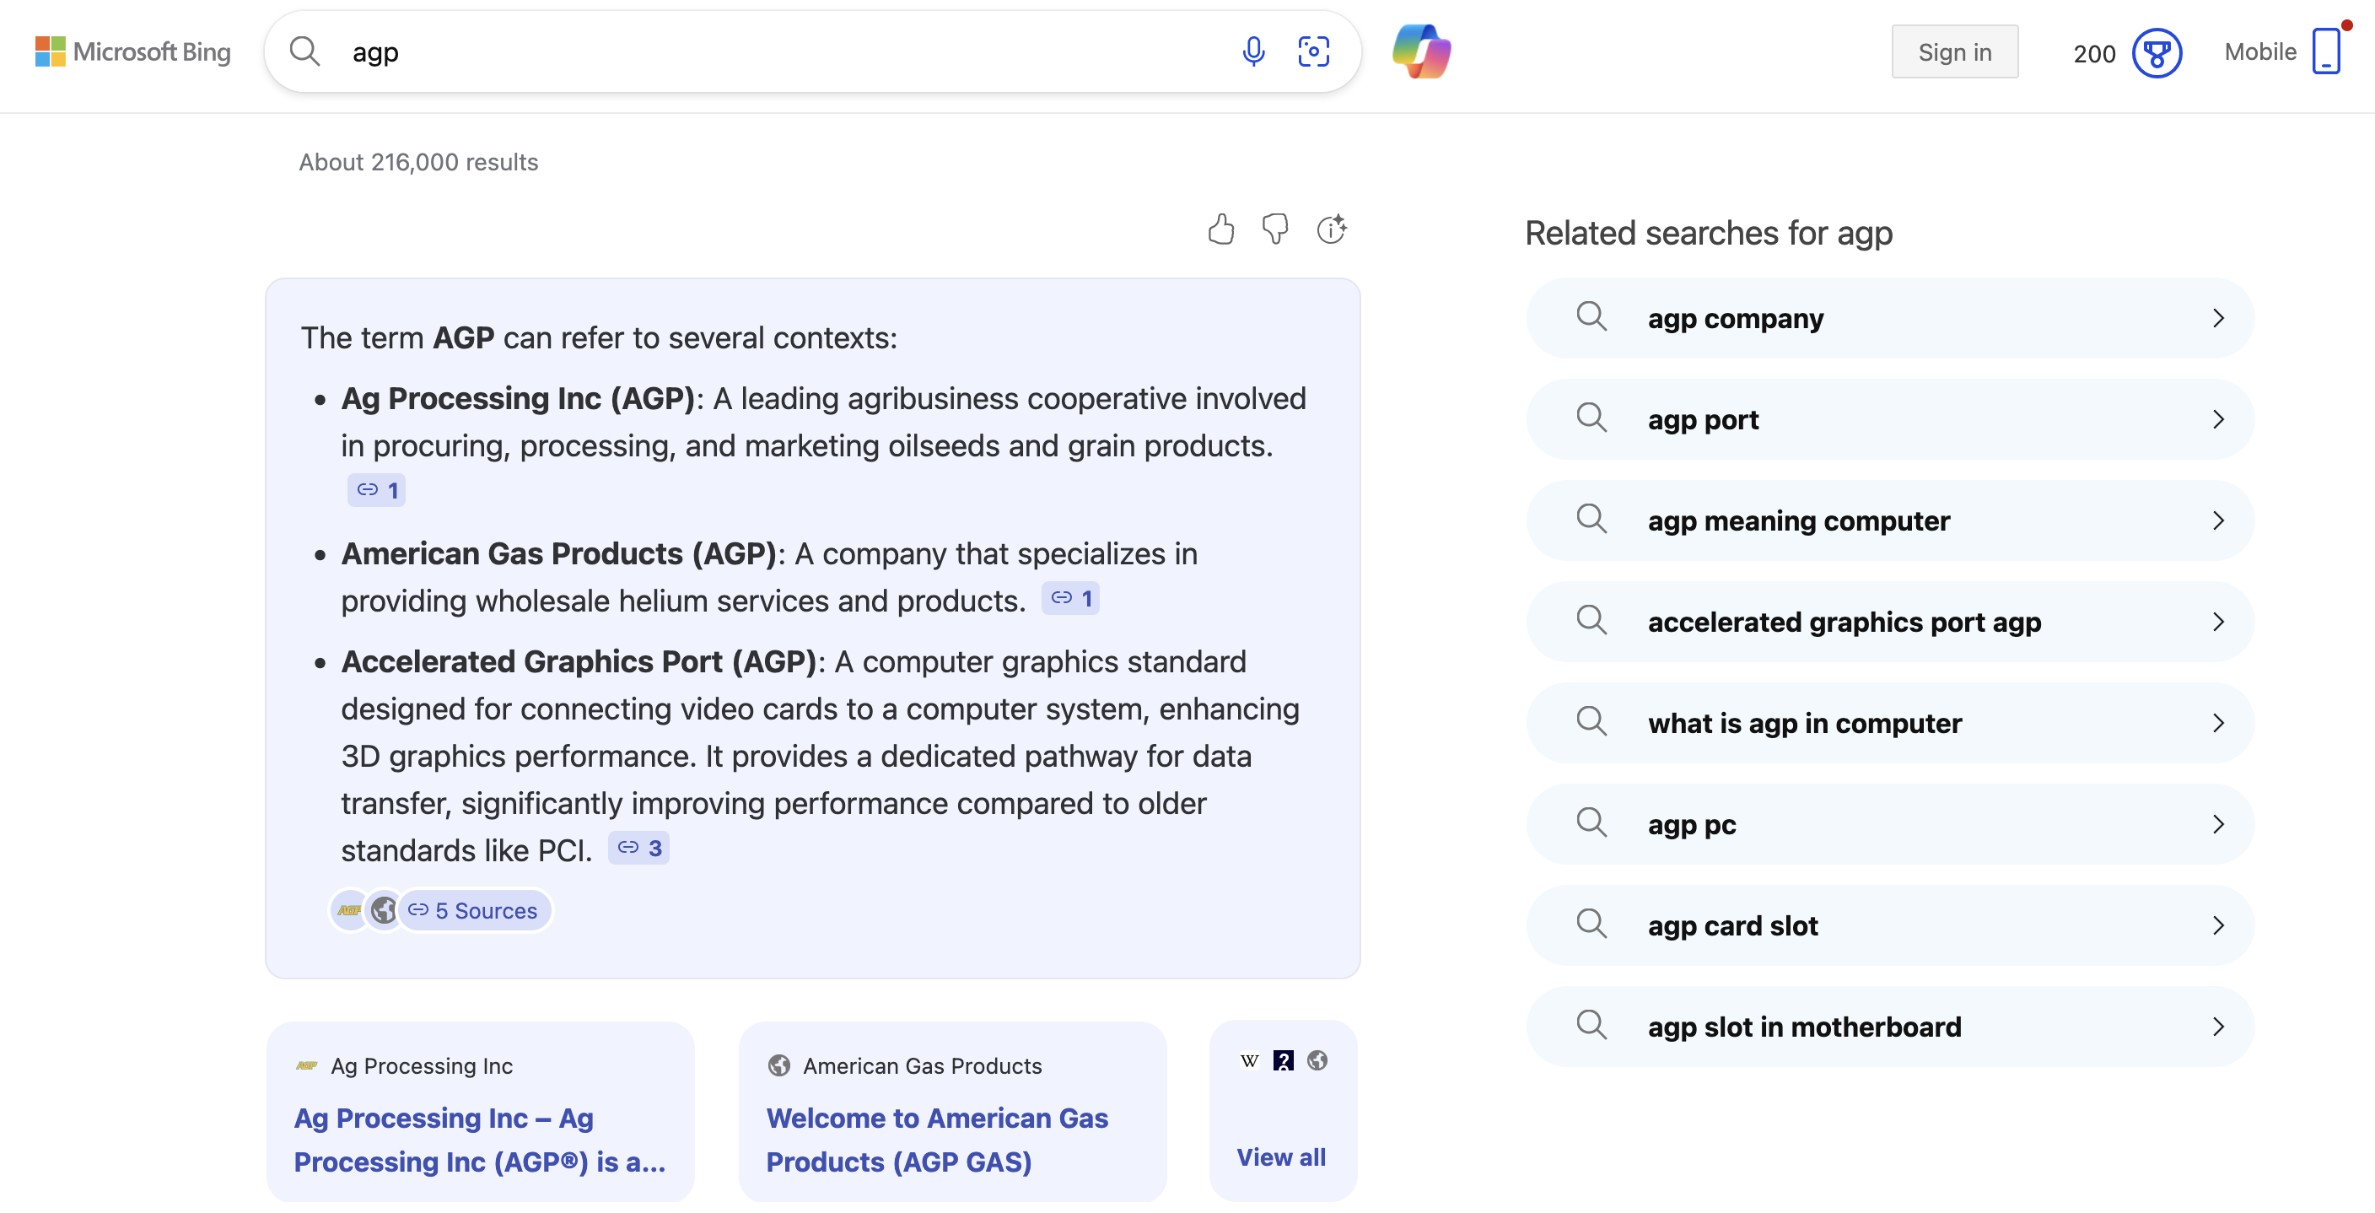Start voice search with microphone icon
The image size is (2375, 1213).
(1253, 51)
